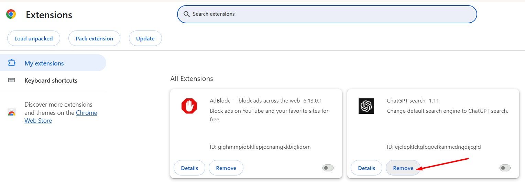This screenshot has height=182, width=525.
Task: Click the Keyboard shortcuts keyboard icon
Action: tap(12, 80)
